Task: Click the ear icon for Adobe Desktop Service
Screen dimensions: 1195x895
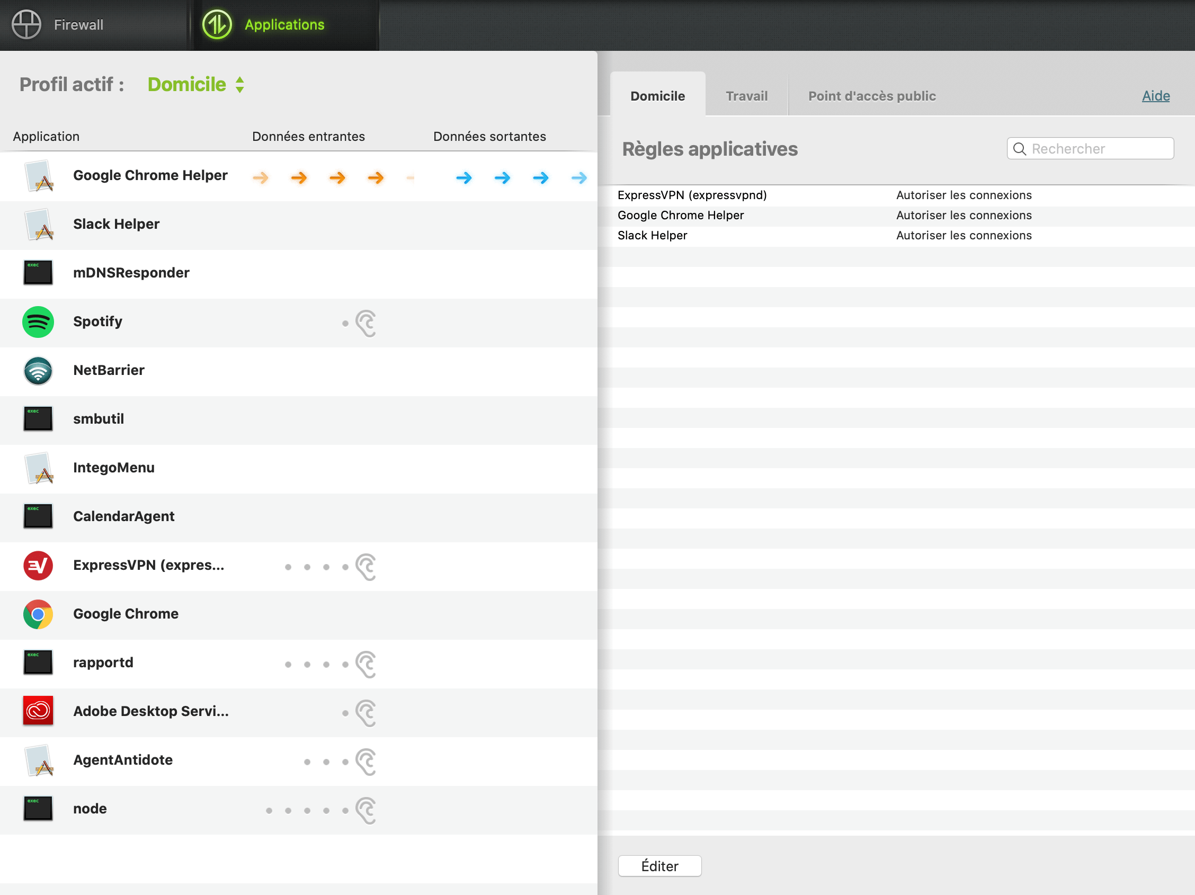Action: pos(365,713)
